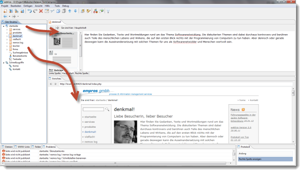Expand the firma tree node
303x173 pixels.
coord(7,49)
